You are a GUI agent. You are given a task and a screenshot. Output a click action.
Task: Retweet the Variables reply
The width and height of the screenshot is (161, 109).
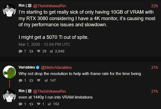click(32, 80)
